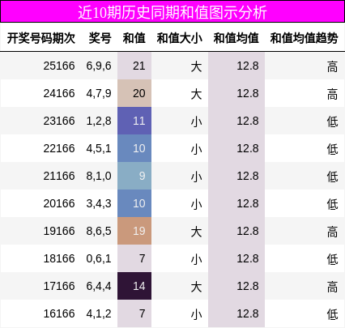
Task: Select winning numbers 1,2,8
Action: tap(99, 121)
